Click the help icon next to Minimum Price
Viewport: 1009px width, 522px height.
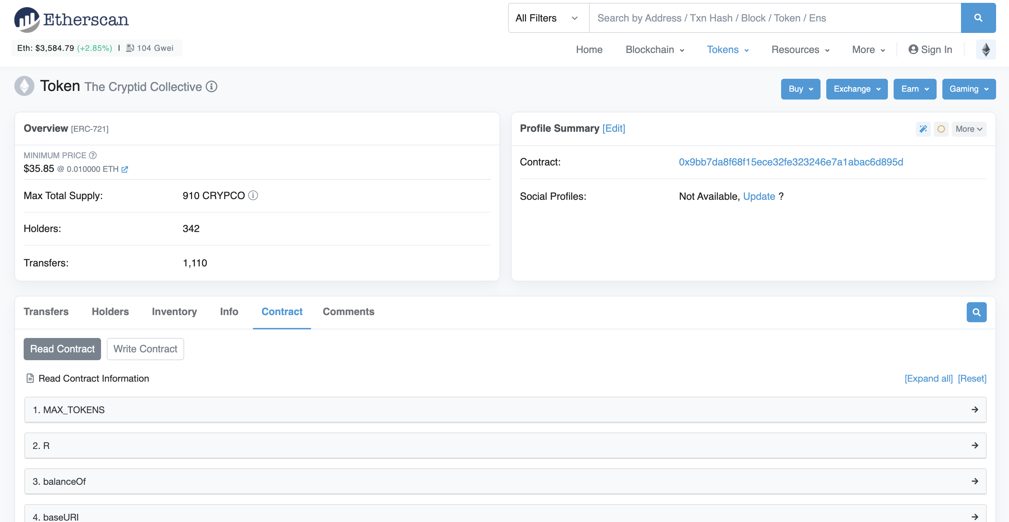(93, 155)
